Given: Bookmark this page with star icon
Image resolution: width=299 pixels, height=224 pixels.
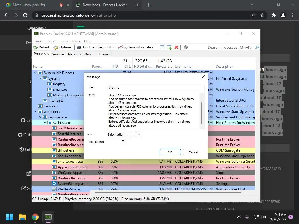Looking at the screenshot, I should pyautogui.click(x=262, y=15).
